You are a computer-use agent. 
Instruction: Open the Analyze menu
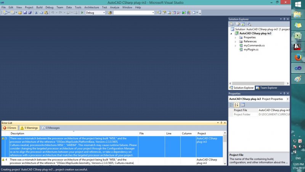point(115,7)
